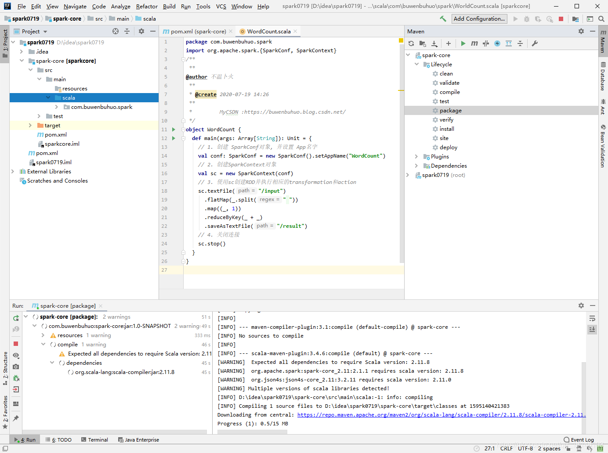Click Locate/Select Opened File icon in Project panel
Screen dimensions: 608x453
116,31
